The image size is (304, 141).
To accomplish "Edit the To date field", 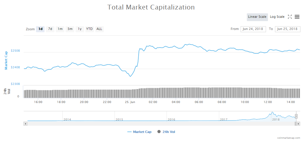I will [x=288, y=29].
